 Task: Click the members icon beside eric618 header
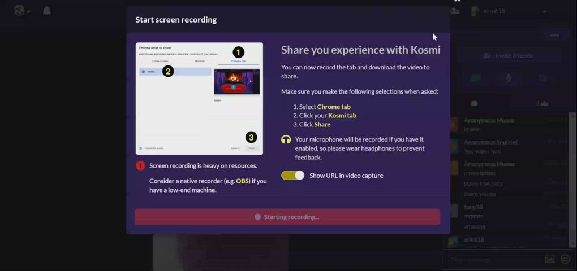pos(455,11)
